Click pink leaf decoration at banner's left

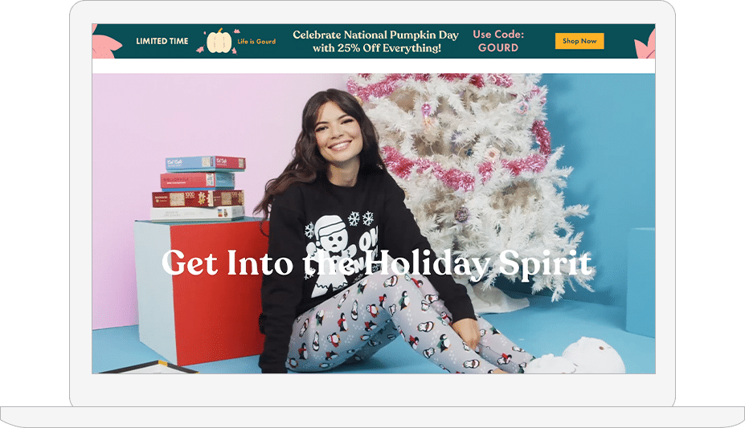point(105,44)
